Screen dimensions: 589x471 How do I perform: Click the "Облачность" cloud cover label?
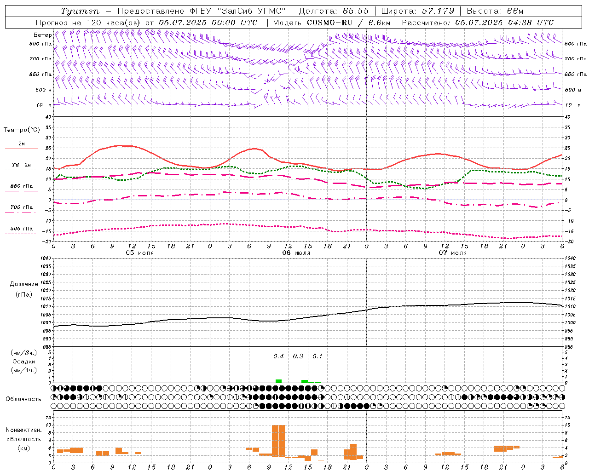pos(23,399)
